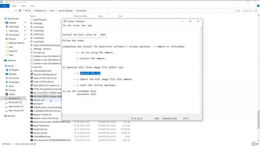Select the rbt-logo.svg file icon
This screenshot has width=260, height=146.
31,52
